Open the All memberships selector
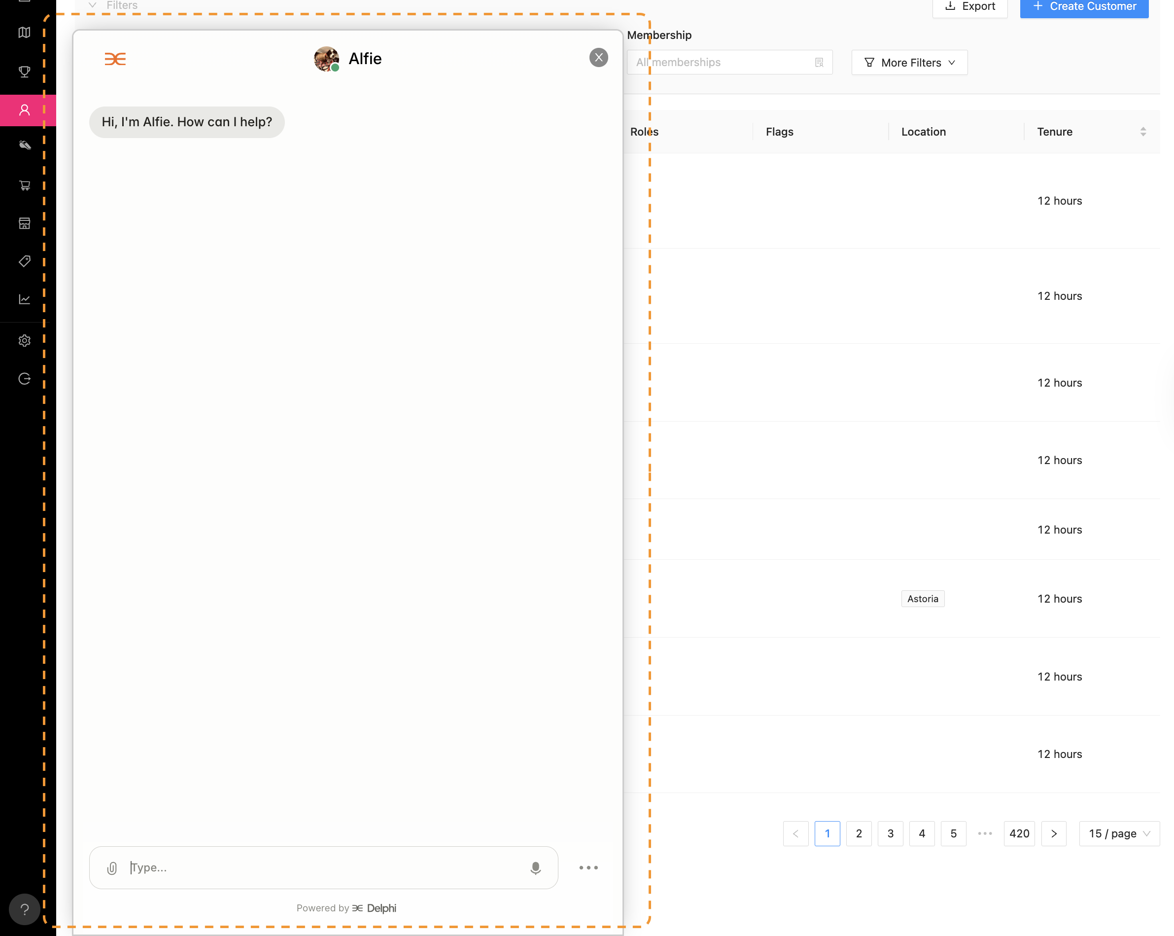Screen dimensions: 1174x936 pyautogui.click(x=728, y=63)
